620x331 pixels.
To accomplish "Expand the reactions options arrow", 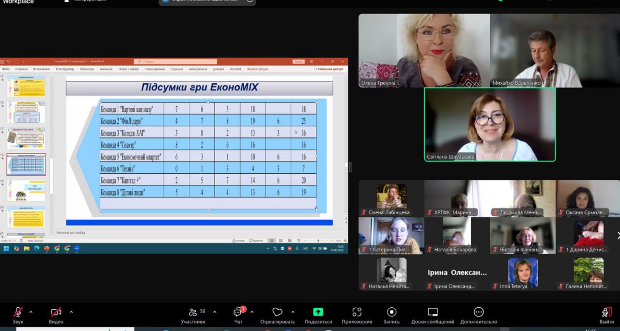I will point(293,312).
